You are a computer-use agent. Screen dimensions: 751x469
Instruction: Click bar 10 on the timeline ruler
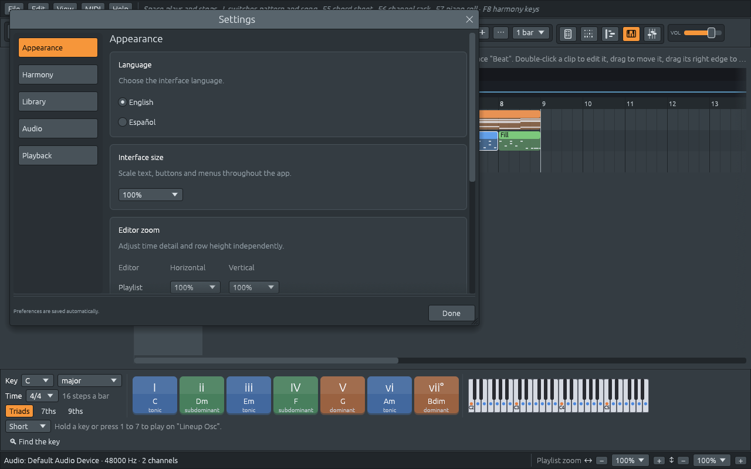pos(587,104)
